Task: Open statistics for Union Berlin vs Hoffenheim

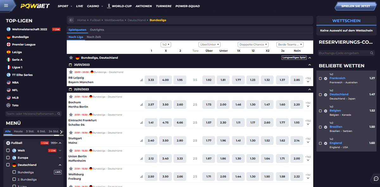Action: tap(142, 159)
